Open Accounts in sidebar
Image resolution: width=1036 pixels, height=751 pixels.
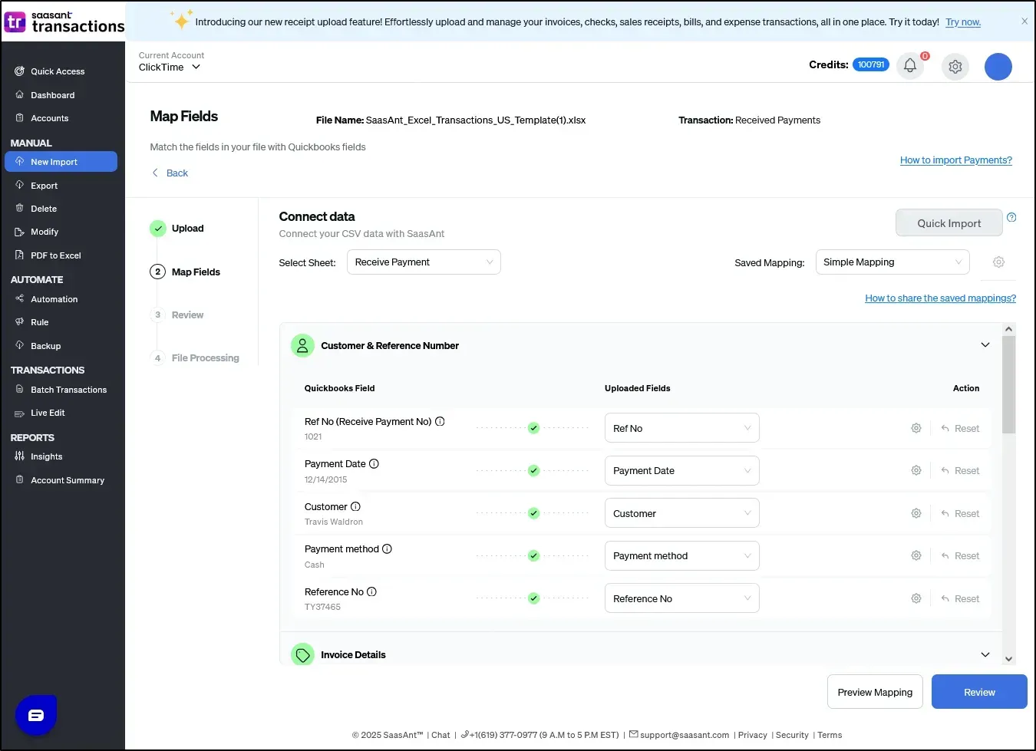50,118
